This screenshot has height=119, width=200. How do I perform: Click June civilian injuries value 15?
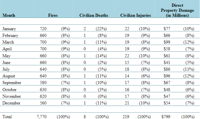coord(127,62)
